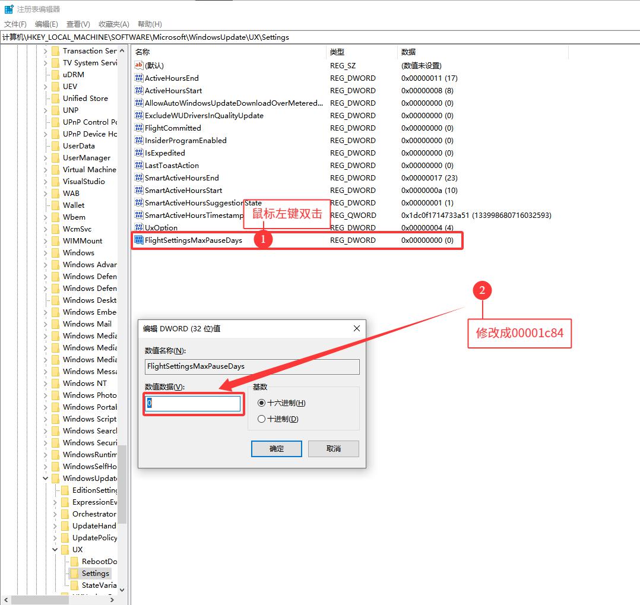Image resolution: width=640 pixels, height=605 pixels.
Task: Click the Settings folder icon in tree
Action: (x=74, y=574)
